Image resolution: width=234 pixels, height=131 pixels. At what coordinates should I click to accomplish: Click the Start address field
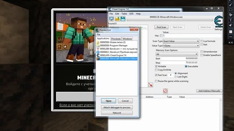click(180, 59)
